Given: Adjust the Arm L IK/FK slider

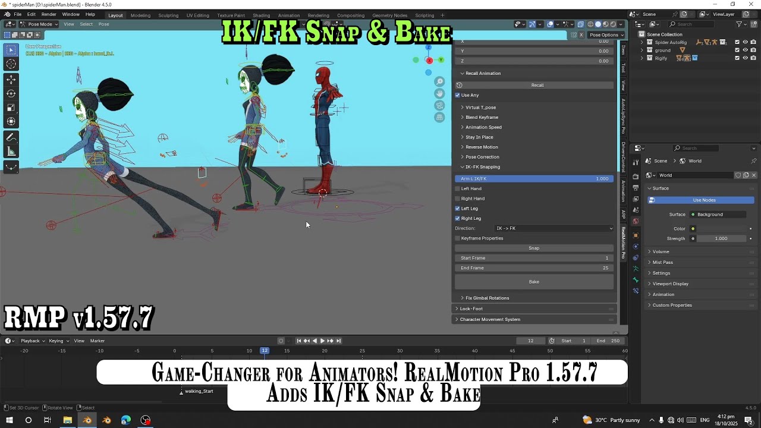Looking at the screenshot, I should pyautogui.click(x=534, y=178).
